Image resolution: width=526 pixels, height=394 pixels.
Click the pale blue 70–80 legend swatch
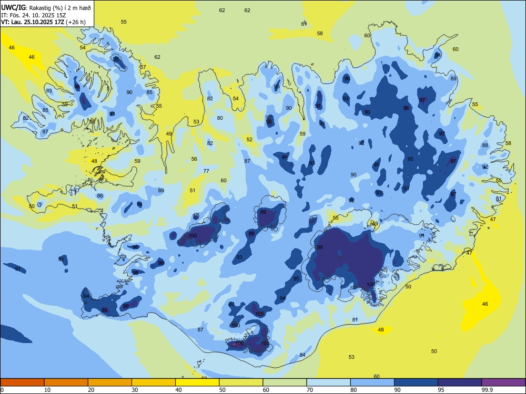(328, 382)
